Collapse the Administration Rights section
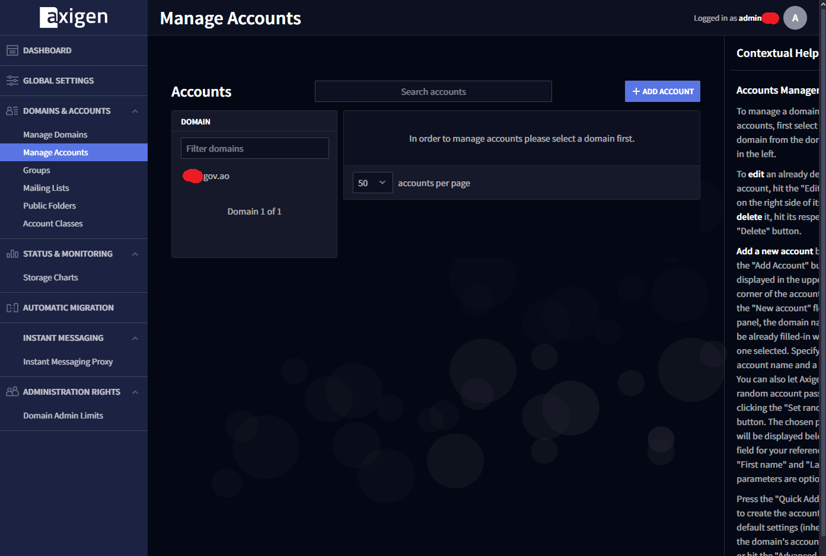 coord(135,392)
